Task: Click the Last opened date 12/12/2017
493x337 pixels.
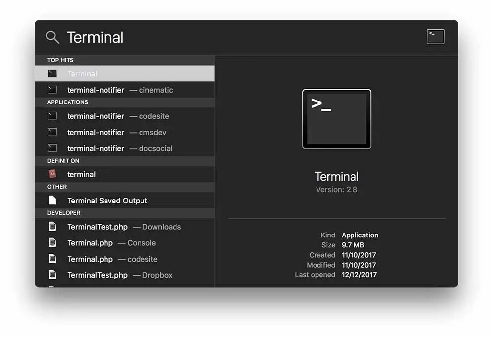Action: (x=359, y=275)
